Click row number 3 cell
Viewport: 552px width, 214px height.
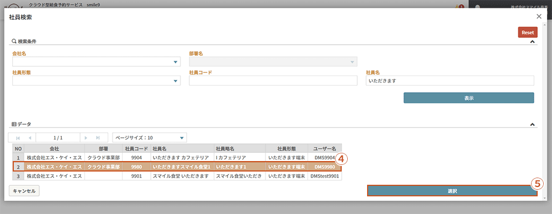(x=18, y=176)
